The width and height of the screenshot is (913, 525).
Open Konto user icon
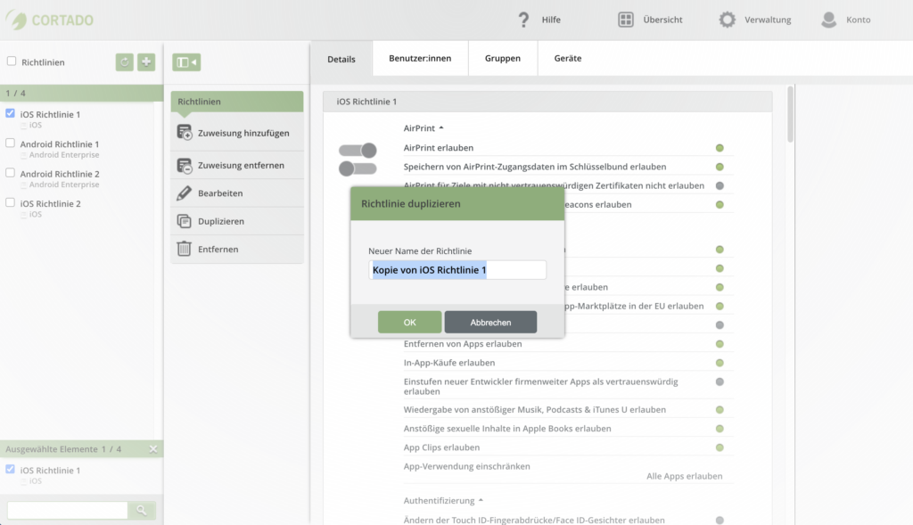pos(828,20)
